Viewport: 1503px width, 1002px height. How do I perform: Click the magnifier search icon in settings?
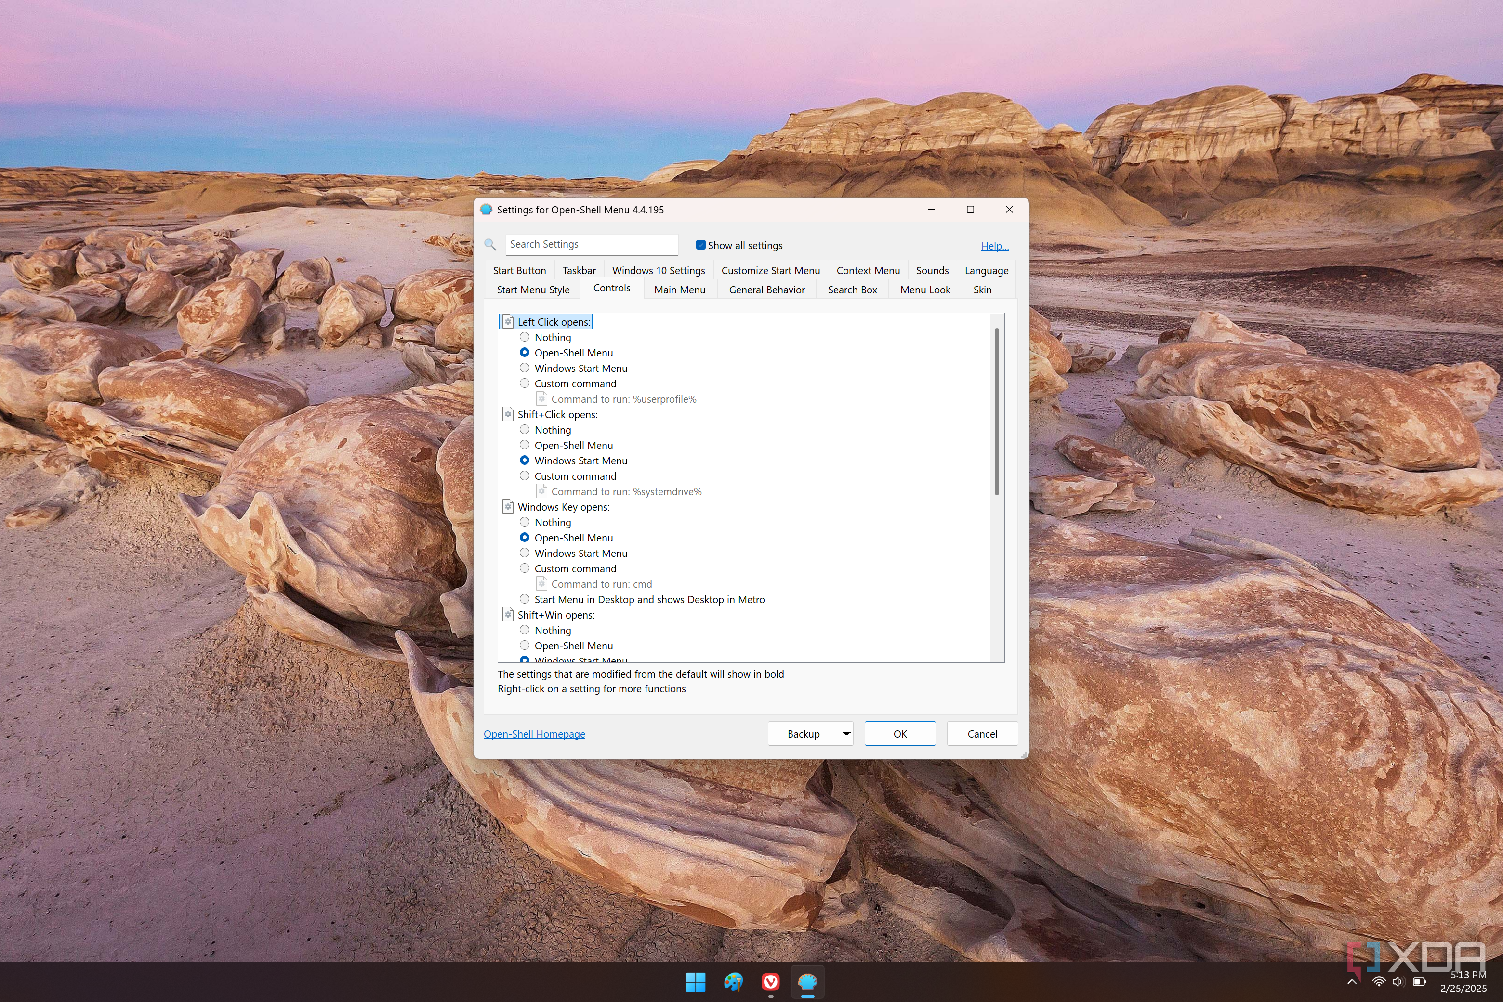pyautogui.click(x=490, y=245)
